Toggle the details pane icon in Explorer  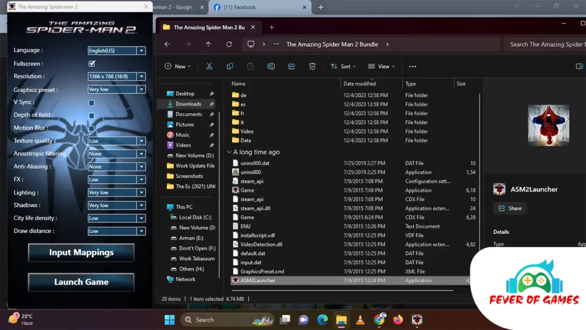point(579,66)
